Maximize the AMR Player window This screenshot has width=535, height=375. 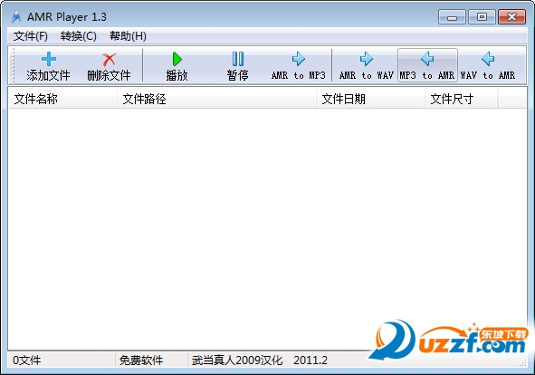(482, 16)
